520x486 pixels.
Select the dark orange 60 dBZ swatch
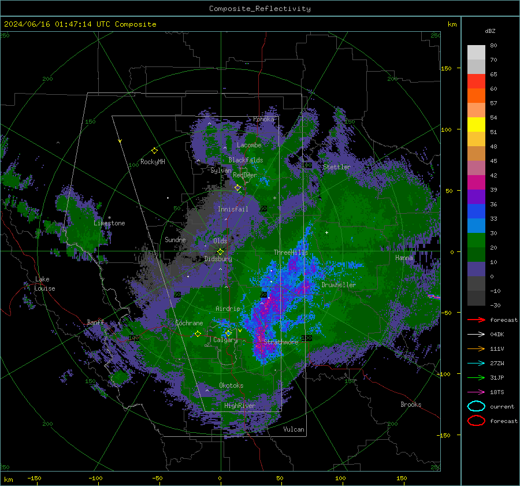(x=476, y=95)
